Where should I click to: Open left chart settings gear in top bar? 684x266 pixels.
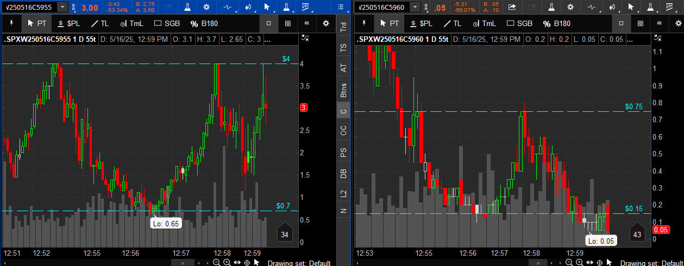point(206,7)
